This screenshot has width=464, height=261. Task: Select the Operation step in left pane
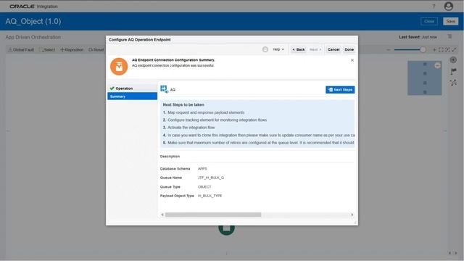click(x=132, y=88)
